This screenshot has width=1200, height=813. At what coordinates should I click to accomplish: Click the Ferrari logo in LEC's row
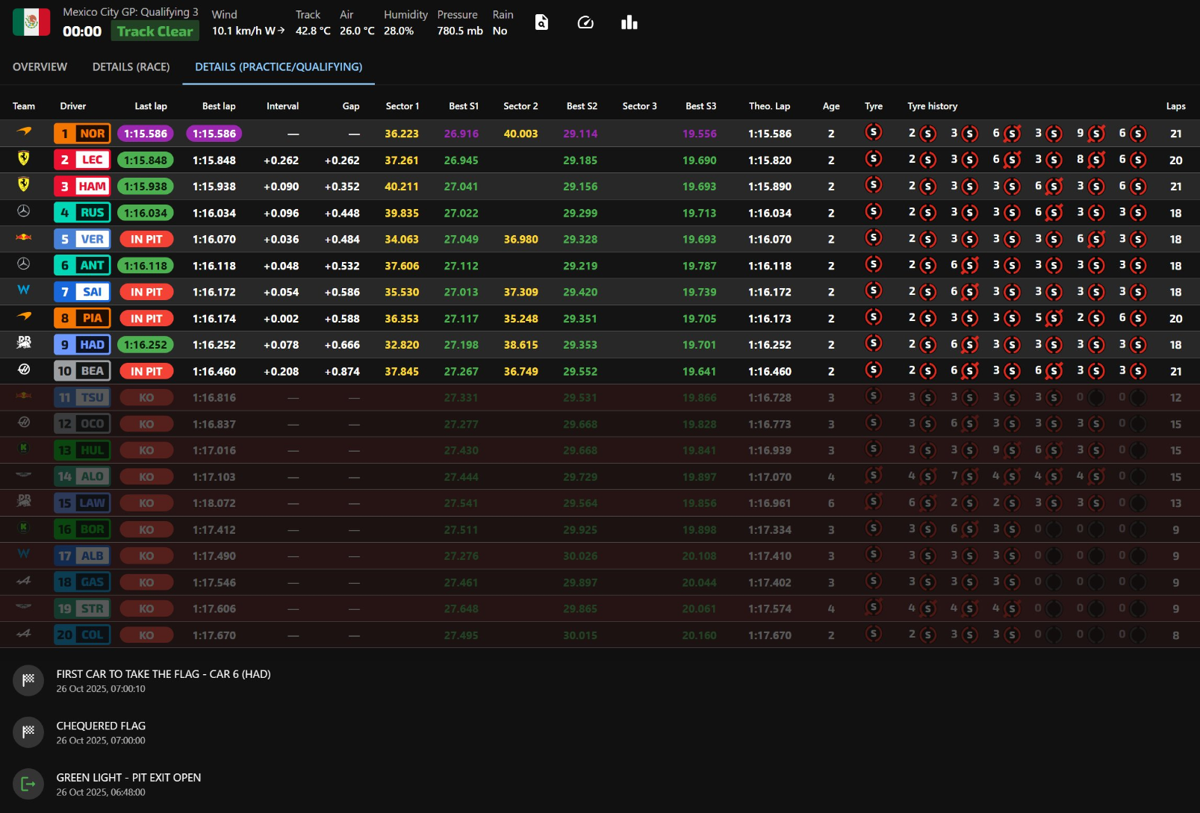(24, 159)
